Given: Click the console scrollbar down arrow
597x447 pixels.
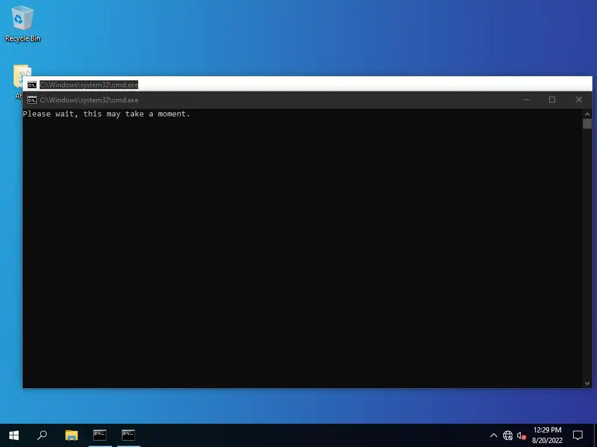Looking at the screenshot, I should click(x=587, y=384).
